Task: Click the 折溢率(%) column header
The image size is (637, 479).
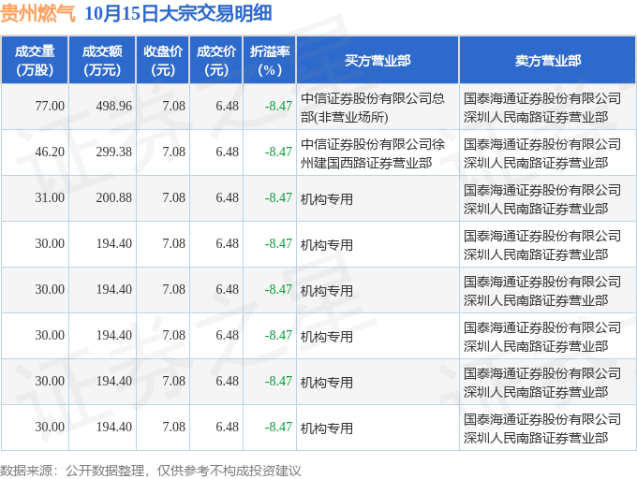Action: coord(270,61)
